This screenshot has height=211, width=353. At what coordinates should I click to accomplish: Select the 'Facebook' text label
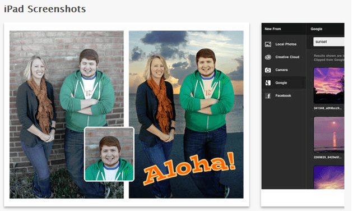283,95
